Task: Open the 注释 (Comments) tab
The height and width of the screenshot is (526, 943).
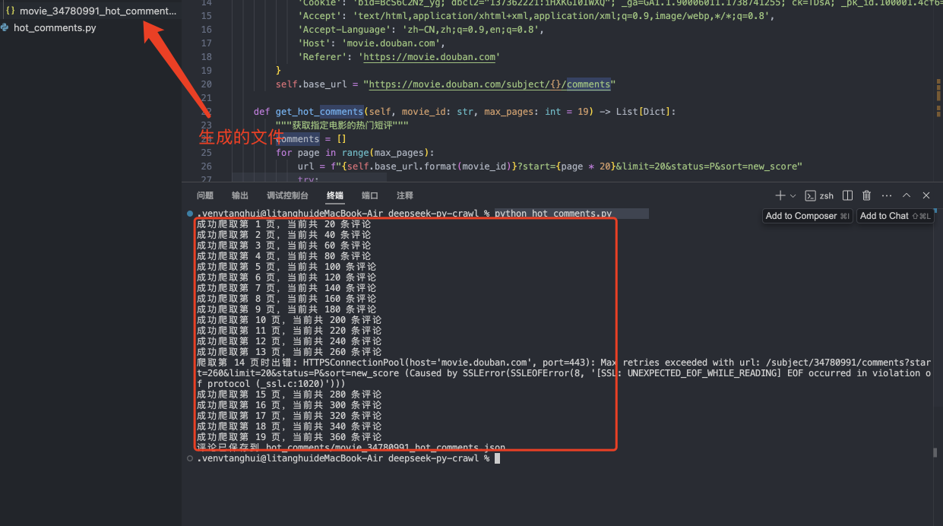Action: [x=405, y=195]
